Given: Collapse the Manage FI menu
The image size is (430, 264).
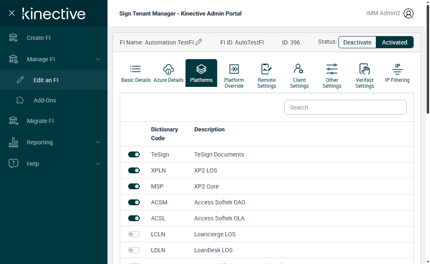Looking at the screenshot, I should click(98, 59).
